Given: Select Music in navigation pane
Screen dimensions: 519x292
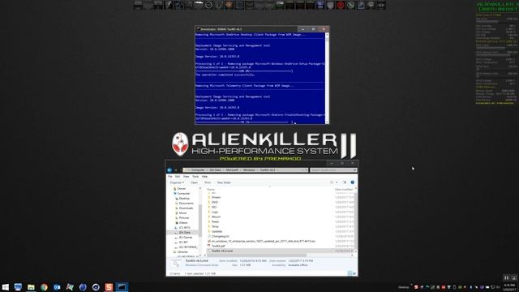Looking at the screenshot, I should [x=181, y=213].
